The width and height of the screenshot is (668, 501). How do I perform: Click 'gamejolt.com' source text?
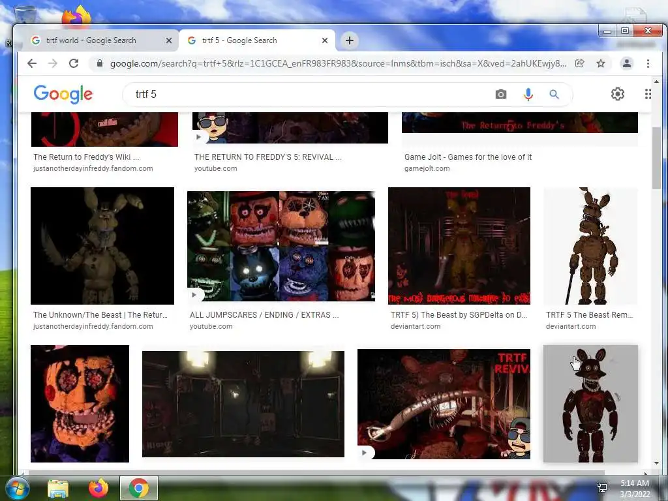tap(427, 168)
